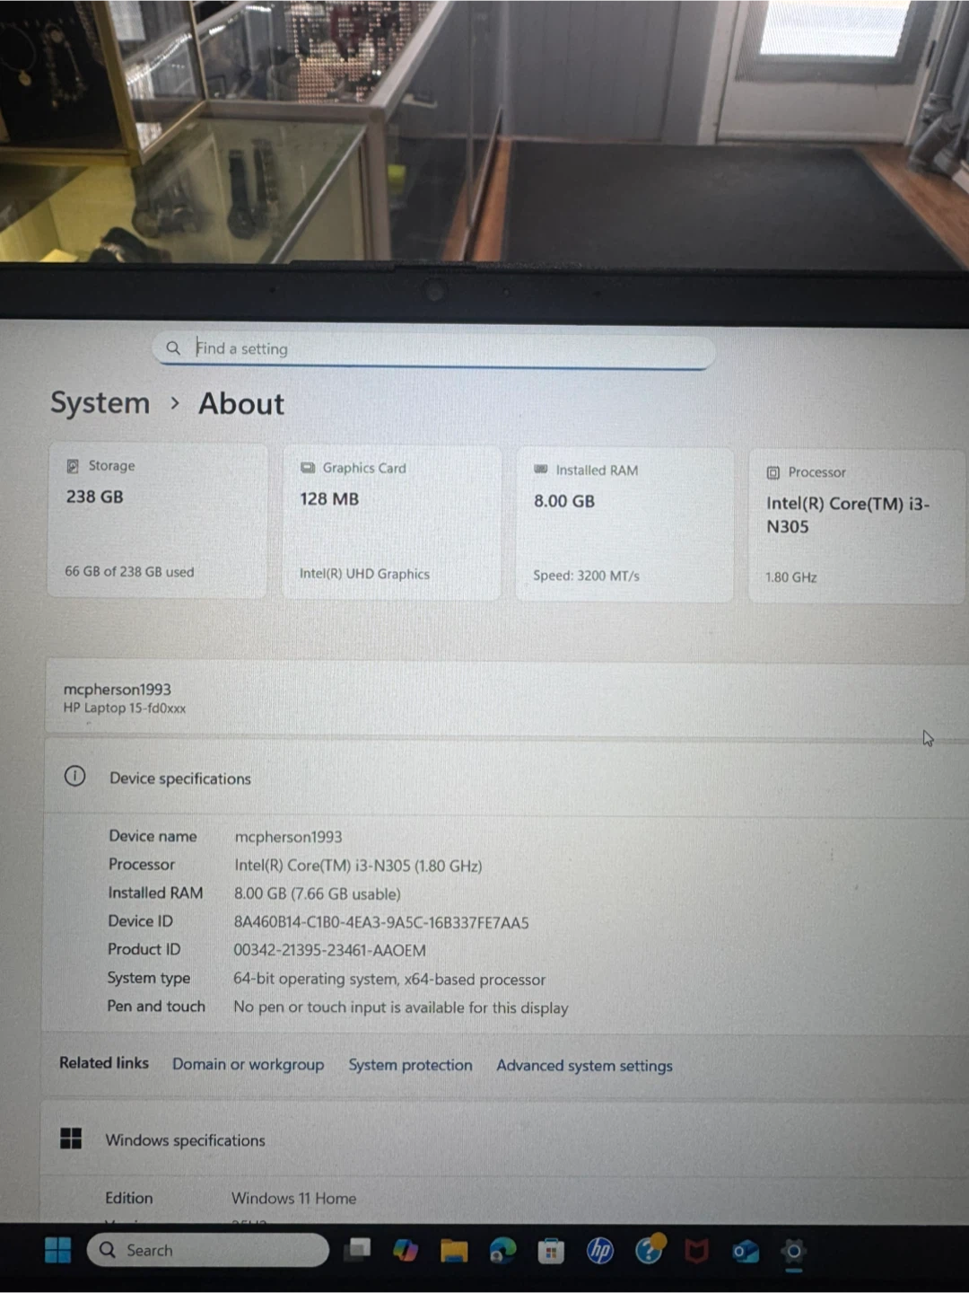Click the mcpherson1993 device name banner
Image resolution: width=969 pixels, height=1293 pixels.
point(506,699)
